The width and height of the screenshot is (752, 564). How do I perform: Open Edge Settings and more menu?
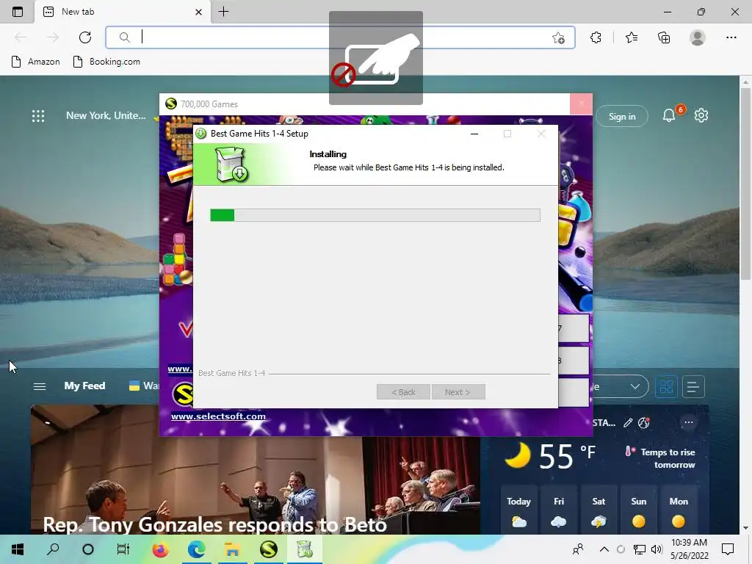coord(731,37)
